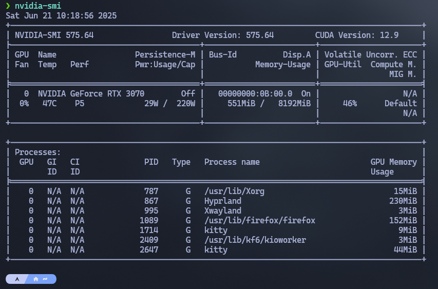Click the Volatile Uncorr. ECC header
438x289 pixels.
[370, 55]
